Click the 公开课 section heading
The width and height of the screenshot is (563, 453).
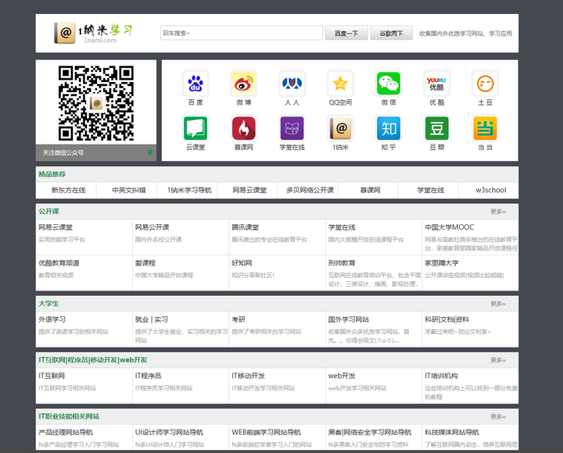(x=48, y=212)
